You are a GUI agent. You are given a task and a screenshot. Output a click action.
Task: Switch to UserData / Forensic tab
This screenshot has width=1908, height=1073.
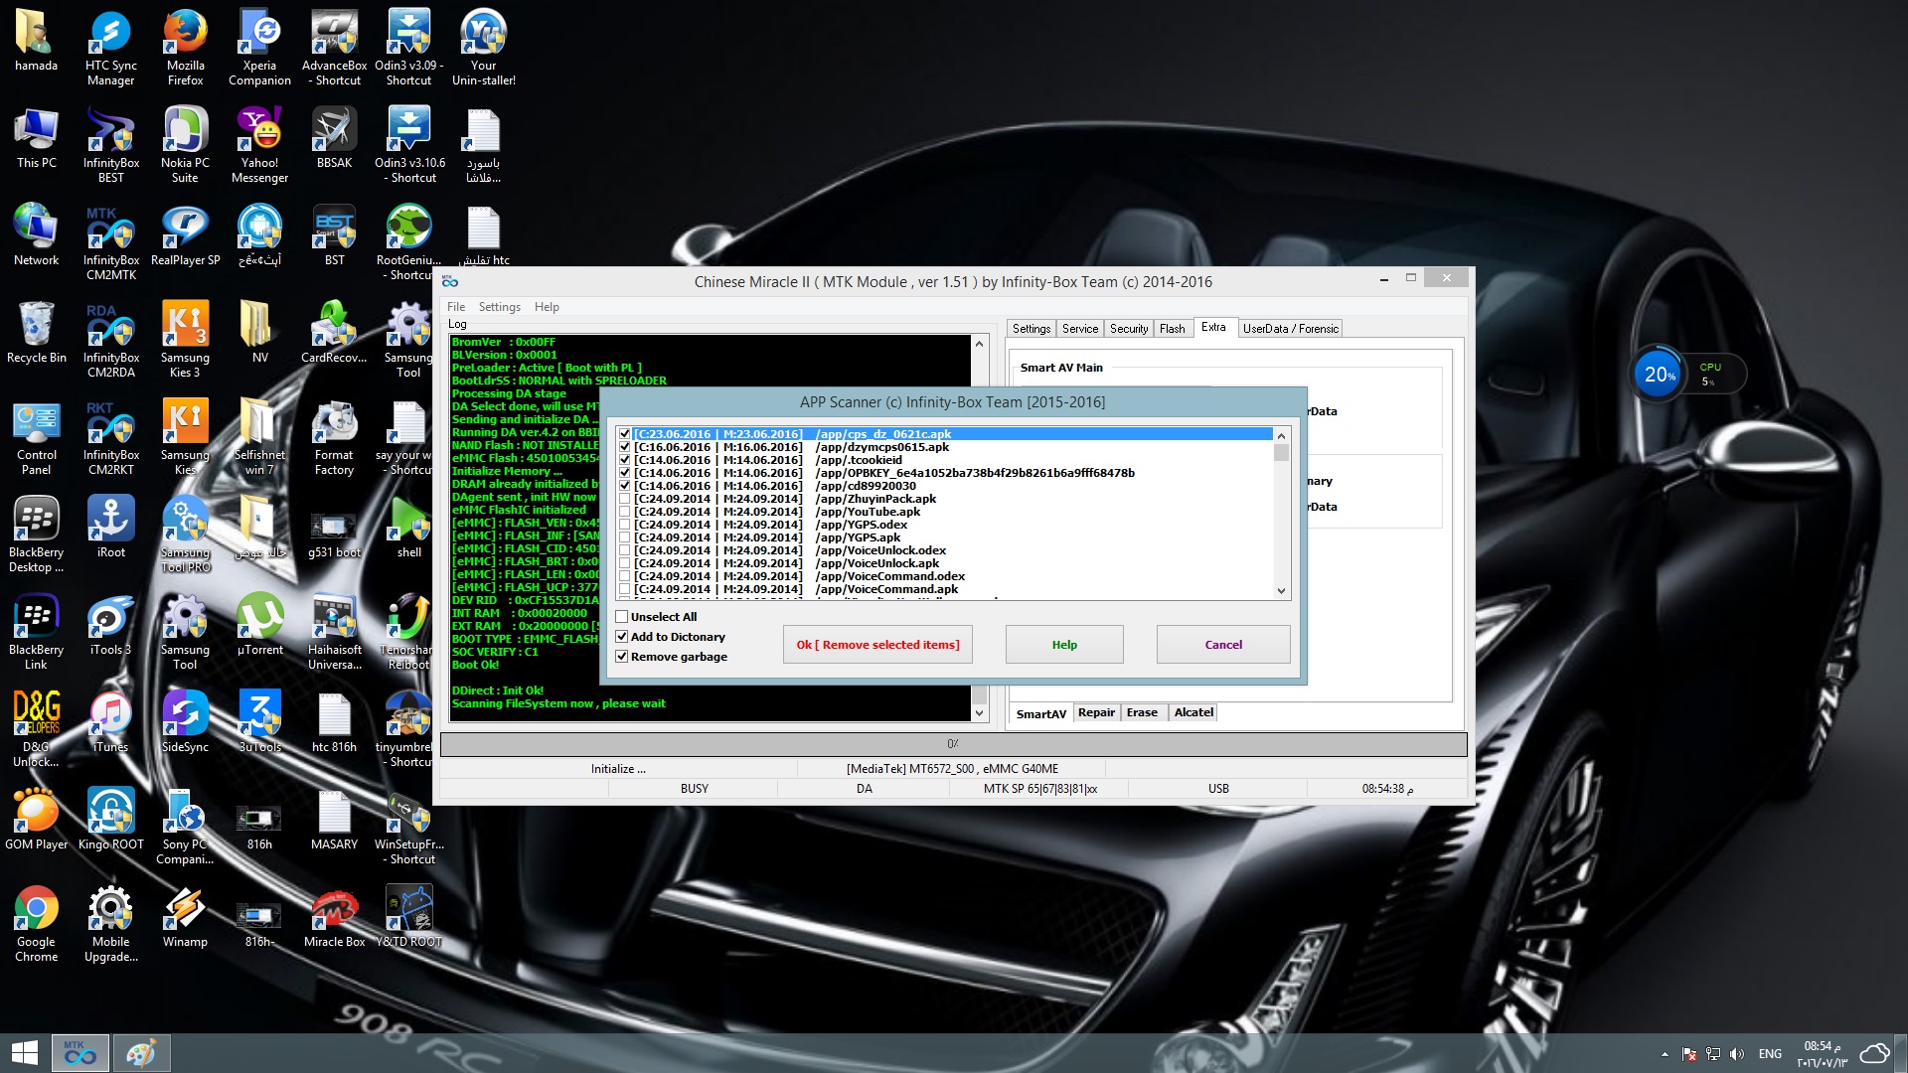point(1290,329)
